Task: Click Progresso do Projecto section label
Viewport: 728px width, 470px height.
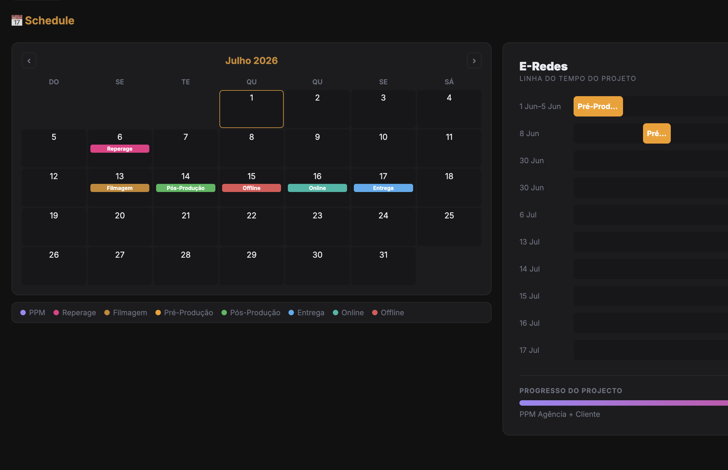Action: tap(571, 391)
